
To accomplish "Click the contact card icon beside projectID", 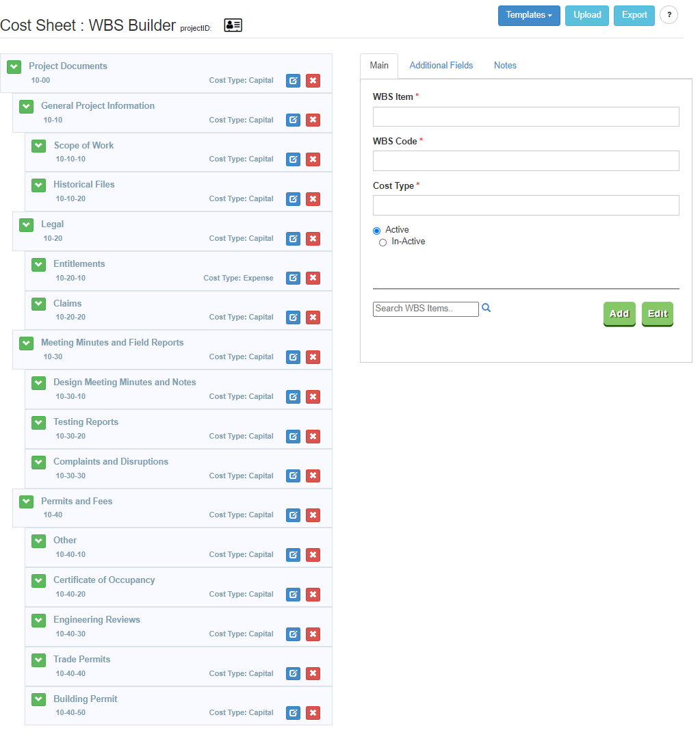I will point(233,24).
